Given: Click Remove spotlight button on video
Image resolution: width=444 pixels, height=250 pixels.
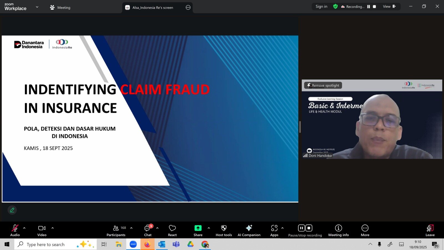Looking at the screenshot, I should point(323,86).
